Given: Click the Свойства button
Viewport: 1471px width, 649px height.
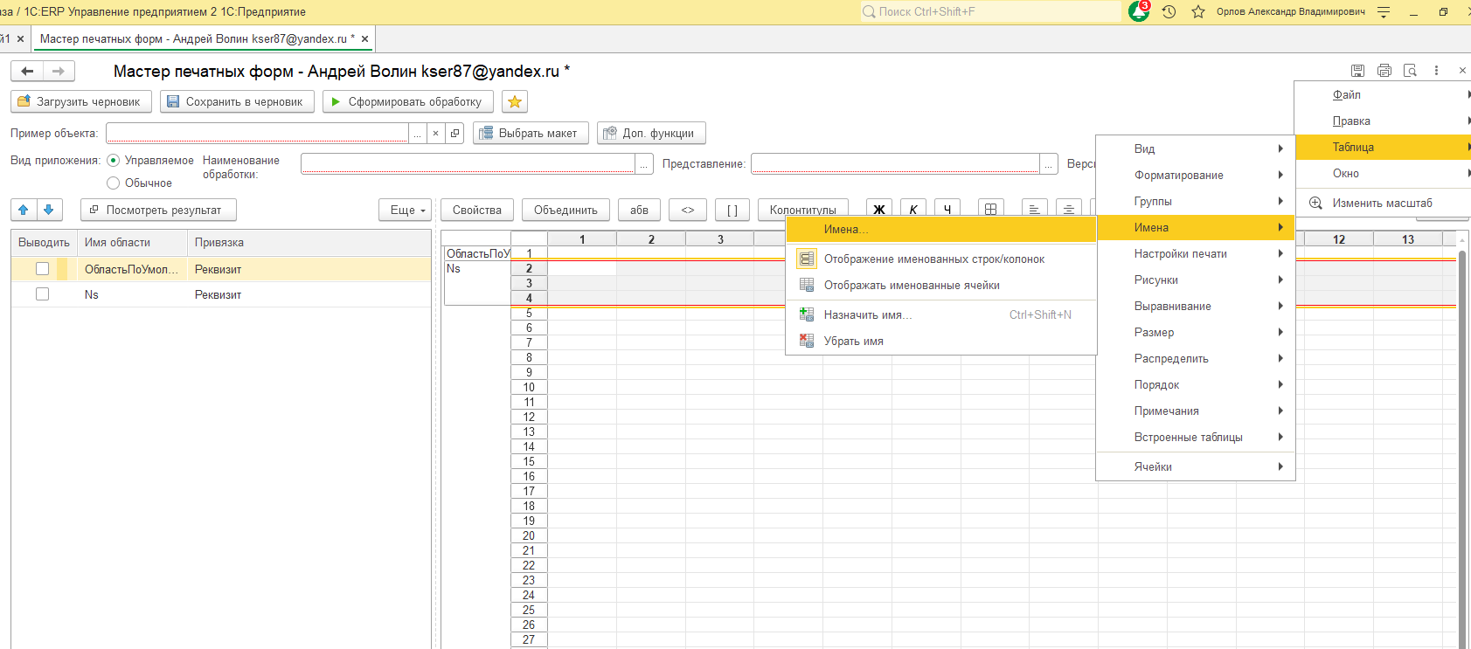Looking at the screenshot, I should coord(477,210).
